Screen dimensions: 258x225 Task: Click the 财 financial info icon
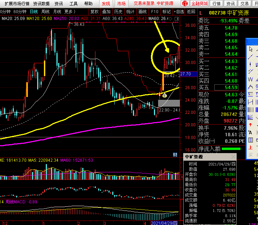click(x=175, y=154)
